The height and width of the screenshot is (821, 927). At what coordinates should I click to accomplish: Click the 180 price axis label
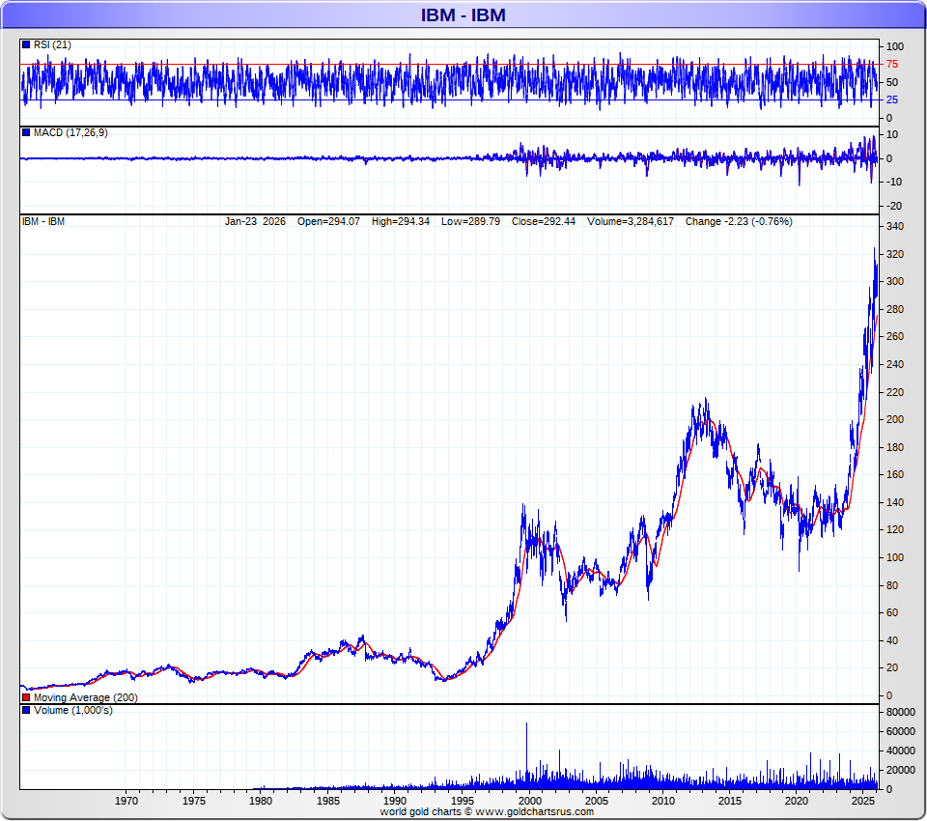coord(895,446)
